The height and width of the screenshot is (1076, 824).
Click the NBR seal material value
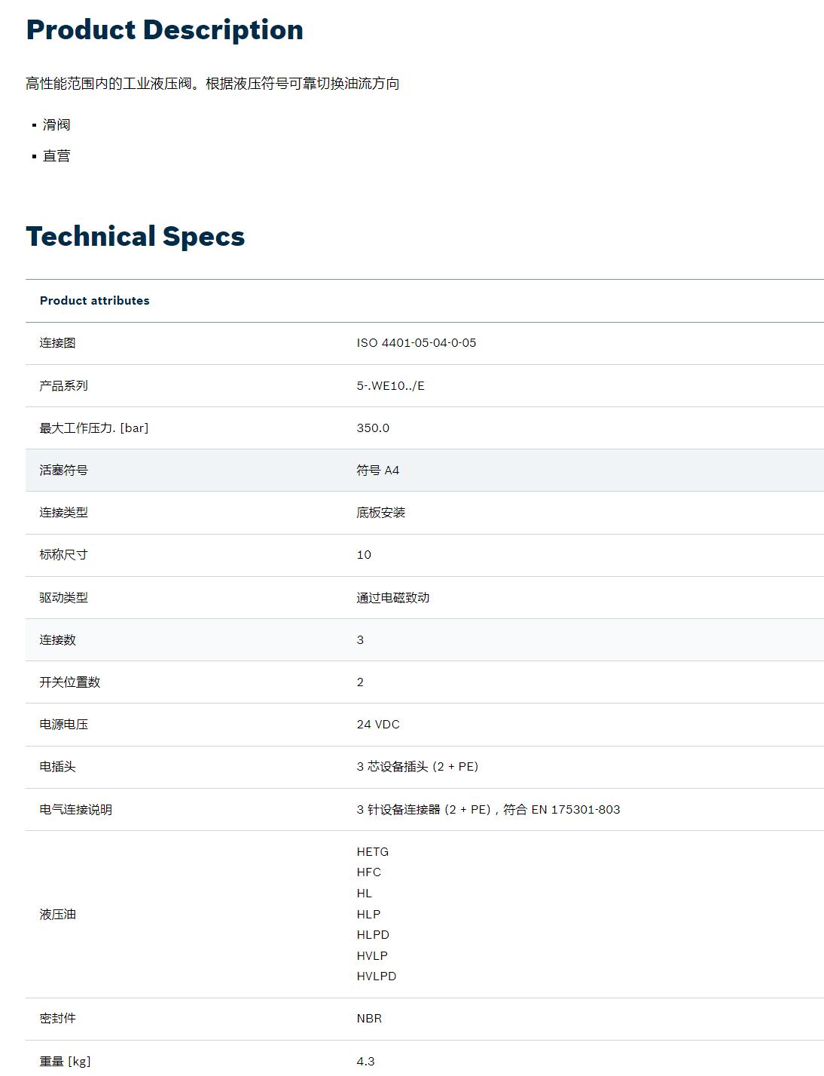(x=370, y=1019)
